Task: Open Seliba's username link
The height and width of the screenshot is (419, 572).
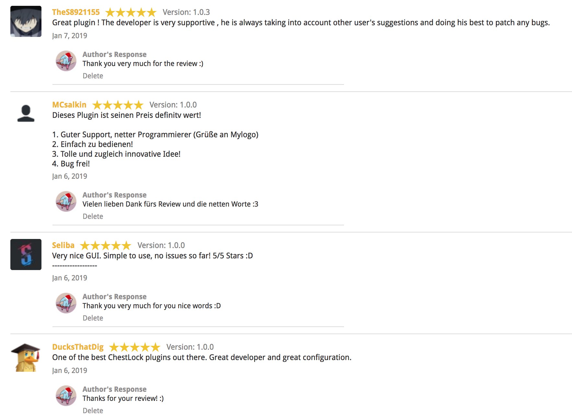Action: [63, 245]
